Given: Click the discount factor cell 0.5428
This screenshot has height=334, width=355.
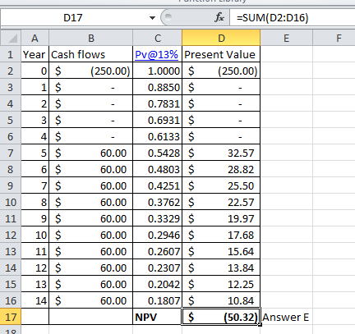Looking at the screenshot, I should point(158,153).
